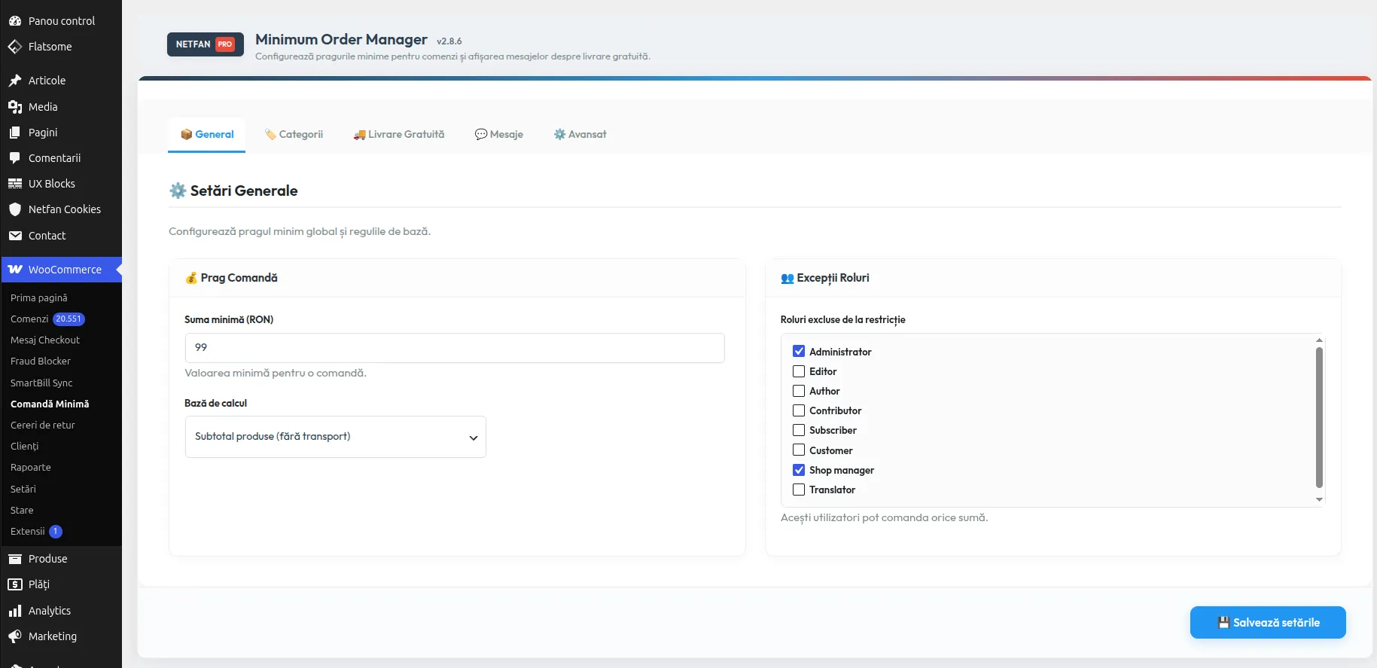Open the Extensii link
This screenshot has height=668, width=1377.
[x=28, y=532]
